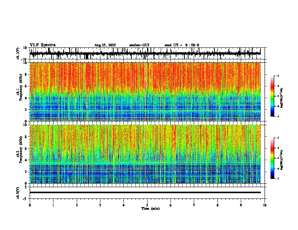Viewport: 298px width, 230px height.
Task: Click the "station=OUI" header label
Action: tap(139, 45)
